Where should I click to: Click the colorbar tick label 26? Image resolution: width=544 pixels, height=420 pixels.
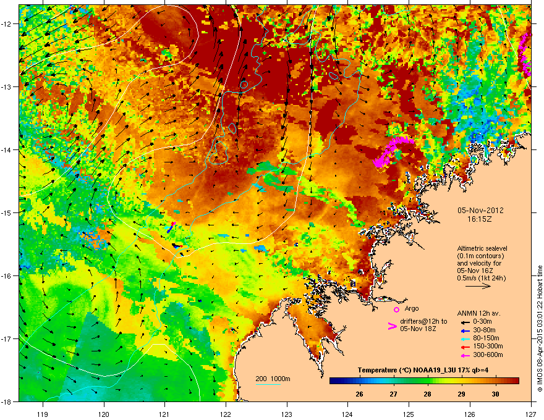pyautogui.click(x=359, y=394)
